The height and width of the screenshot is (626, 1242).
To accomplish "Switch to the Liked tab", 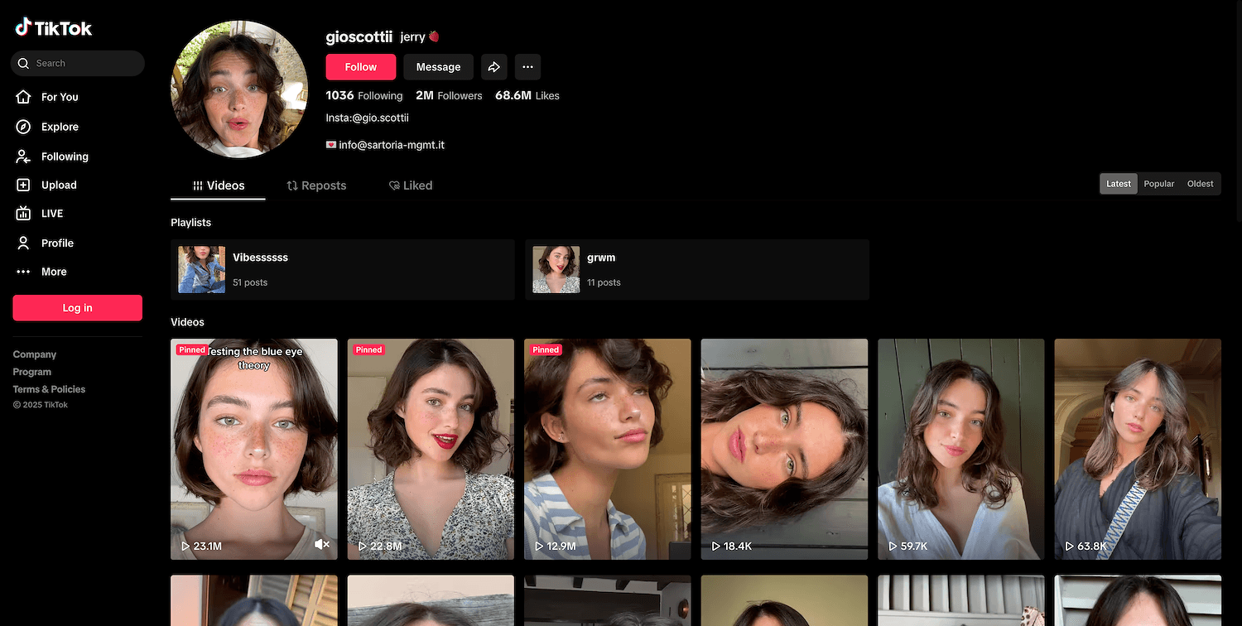I will [411, 185].
